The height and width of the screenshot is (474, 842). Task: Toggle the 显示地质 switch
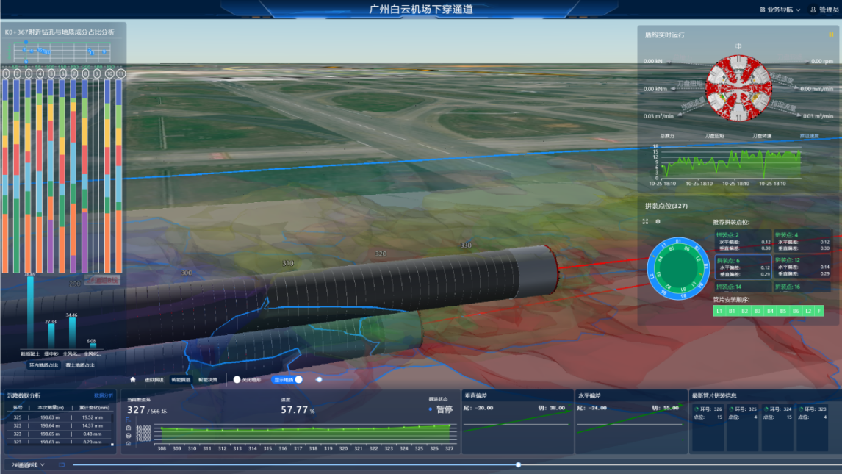click(x=298, y=380)
